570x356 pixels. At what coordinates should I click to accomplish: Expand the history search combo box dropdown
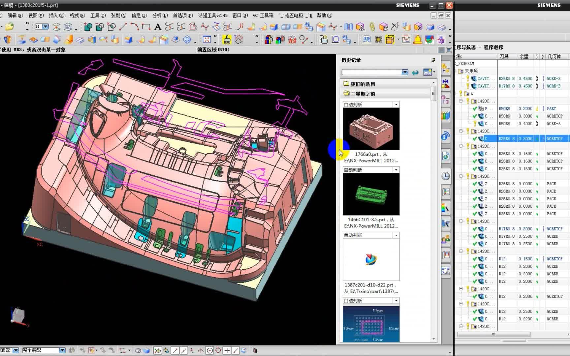(405, 72)
